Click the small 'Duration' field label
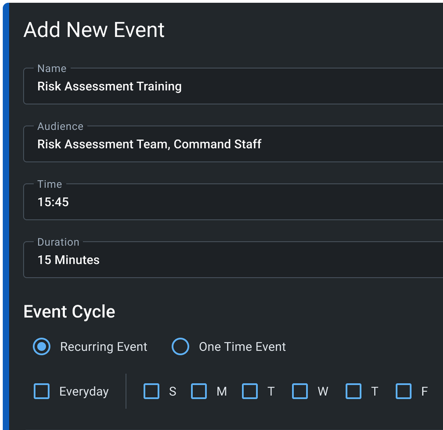This screenshot has width=443, height=430. (x=58, y=242)
